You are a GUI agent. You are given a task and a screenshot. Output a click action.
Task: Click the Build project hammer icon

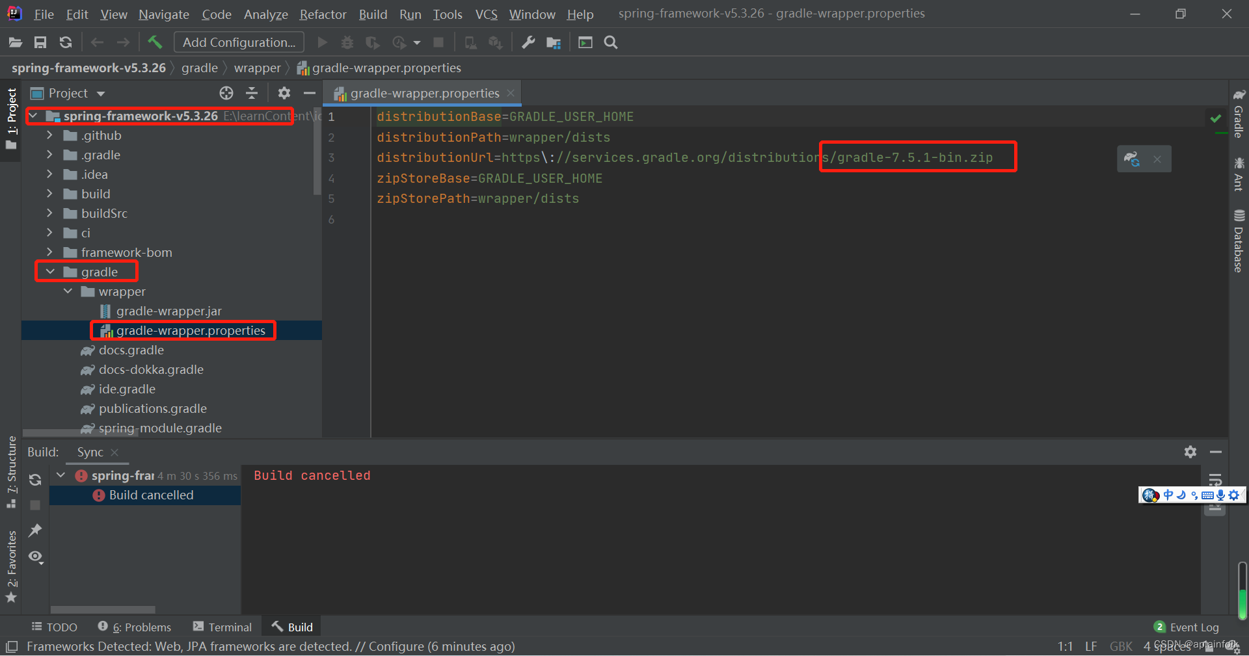155,43
